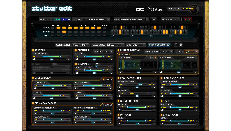The width and height of the screenshot is (231, 131).
Task: Click Left Cutoff Frequency curve ramp icon
Action: (35, 114)
